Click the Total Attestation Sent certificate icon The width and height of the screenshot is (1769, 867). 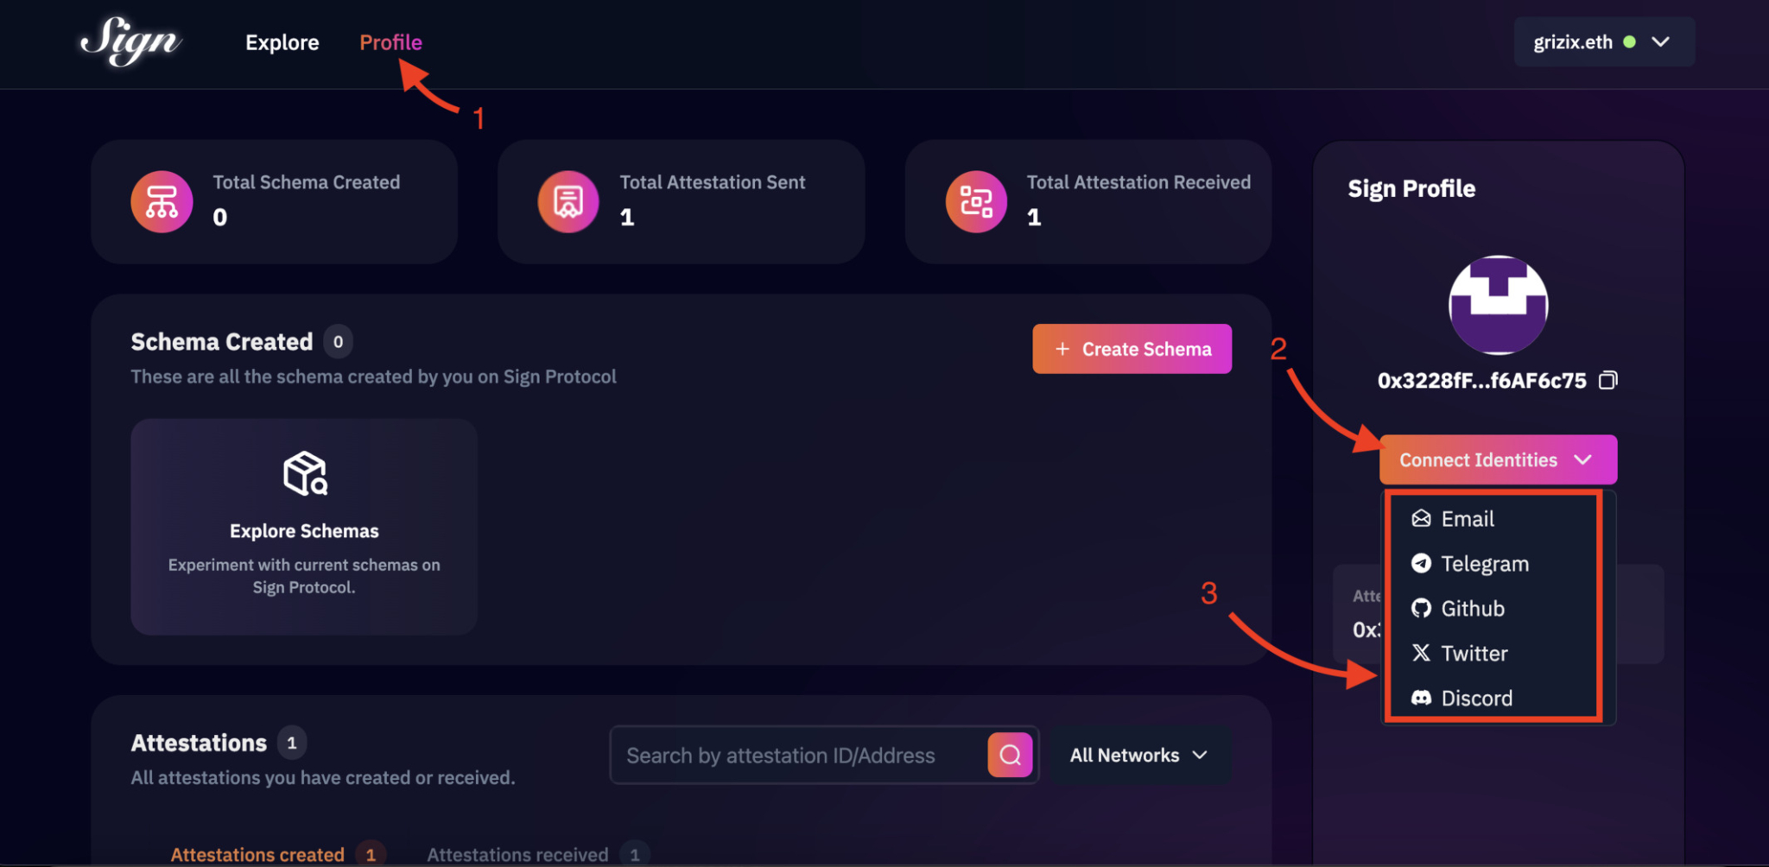coord(567,201)
